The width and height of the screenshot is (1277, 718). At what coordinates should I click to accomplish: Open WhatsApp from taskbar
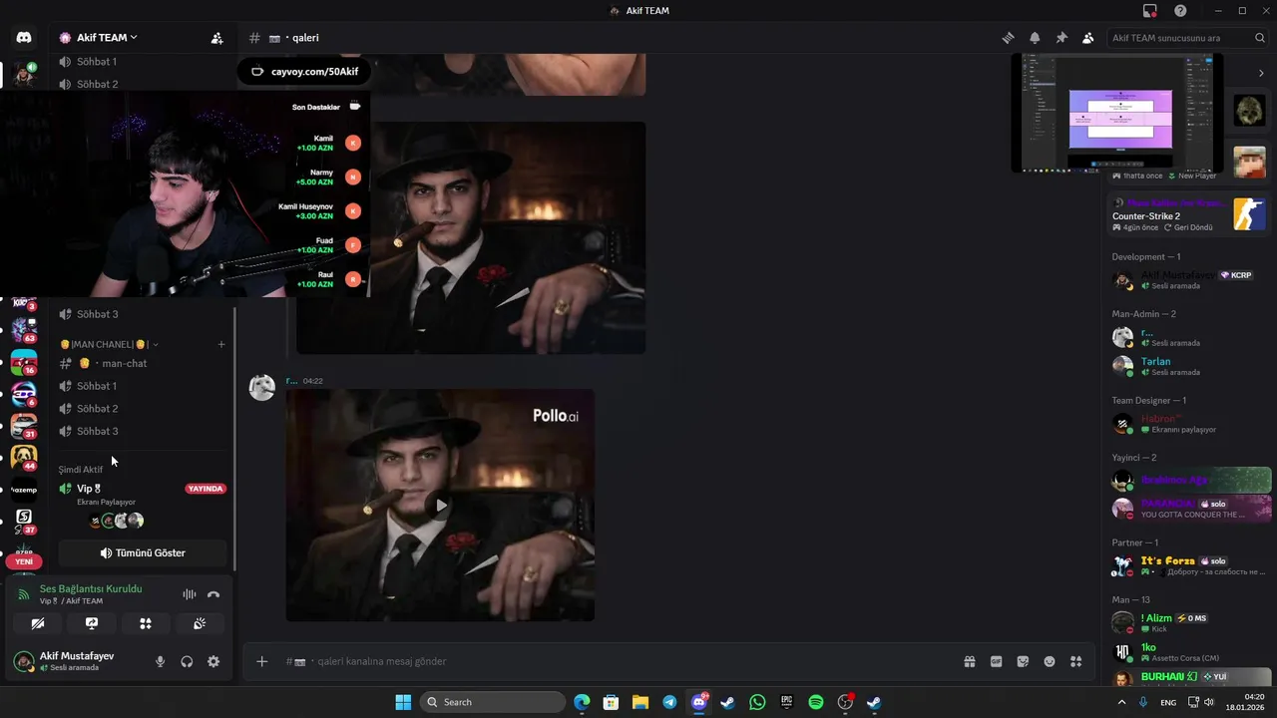pyautogui.click(x=757, y=702)
